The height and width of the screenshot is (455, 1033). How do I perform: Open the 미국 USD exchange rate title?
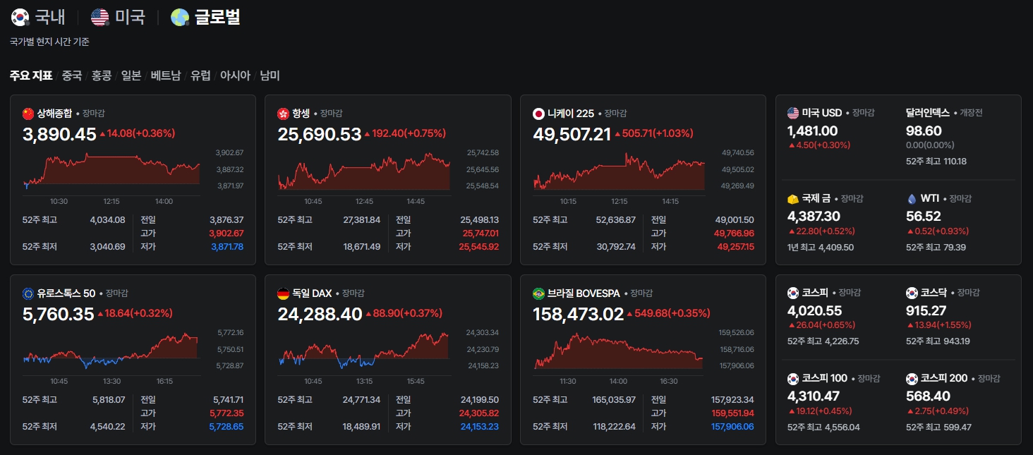[x=822, y=113]
